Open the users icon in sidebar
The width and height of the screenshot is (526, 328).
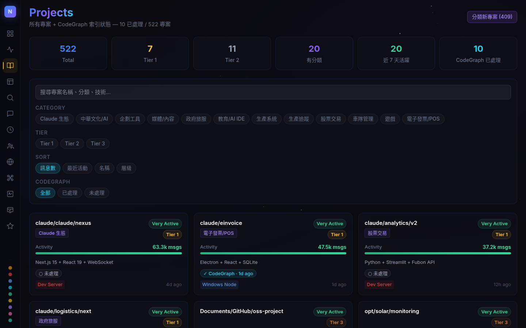tap(10, 146)
